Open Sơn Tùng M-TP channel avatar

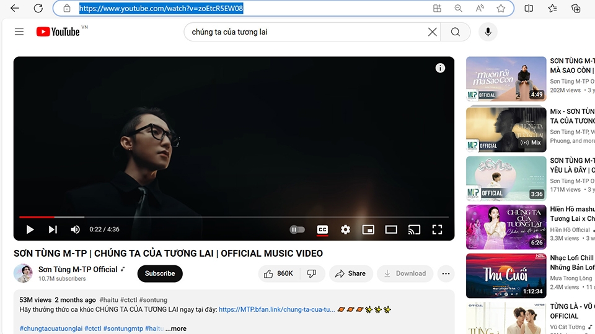[x=23, y=273]
